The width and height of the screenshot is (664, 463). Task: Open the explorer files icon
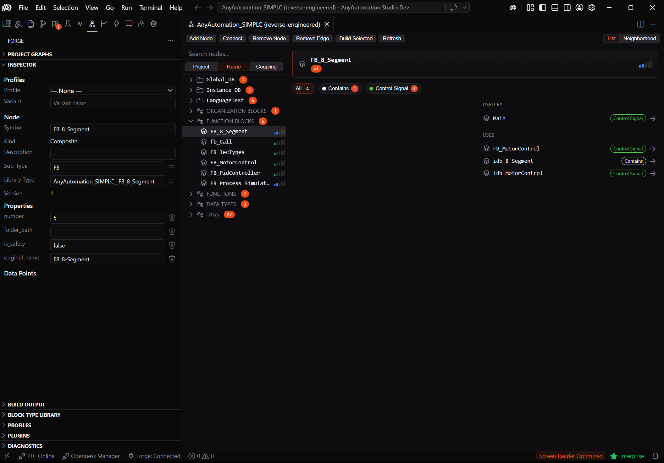(31, 24)
